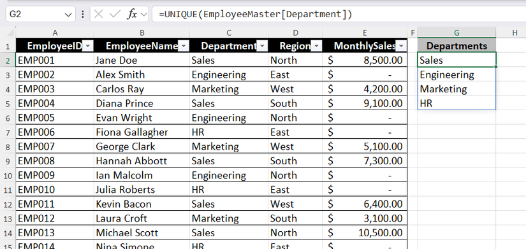Select column G header

(x=457, y=32)
